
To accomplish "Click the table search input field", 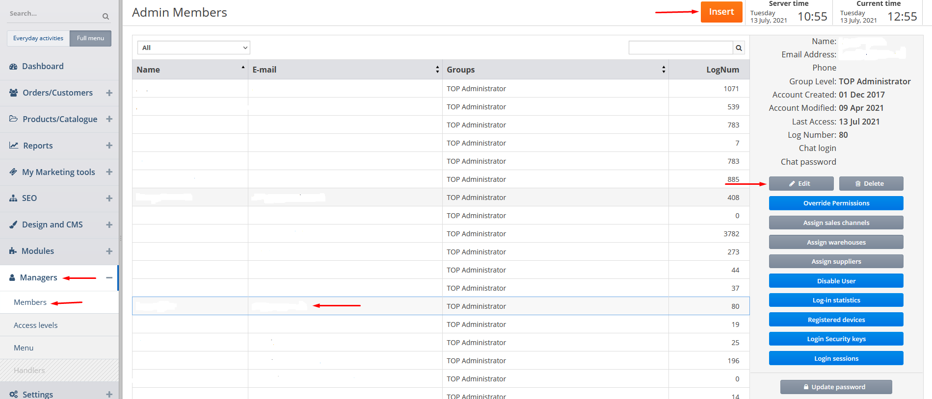I will coord(680,48).
